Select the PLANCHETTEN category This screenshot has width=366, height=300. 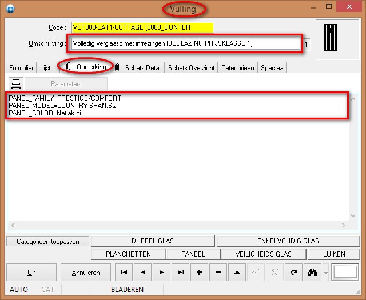coord(128,254)
